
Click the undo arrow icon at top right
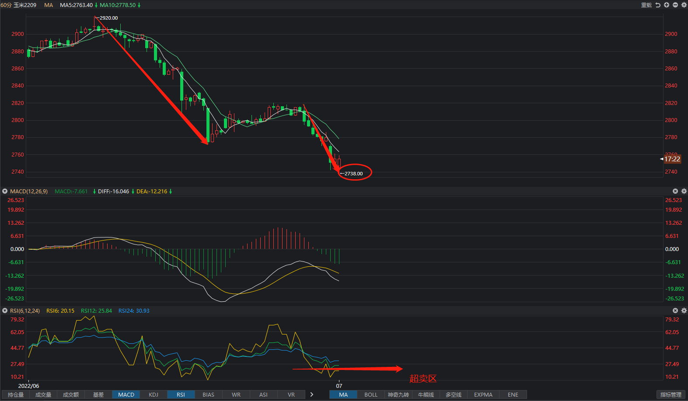click(x=658, y=5)
